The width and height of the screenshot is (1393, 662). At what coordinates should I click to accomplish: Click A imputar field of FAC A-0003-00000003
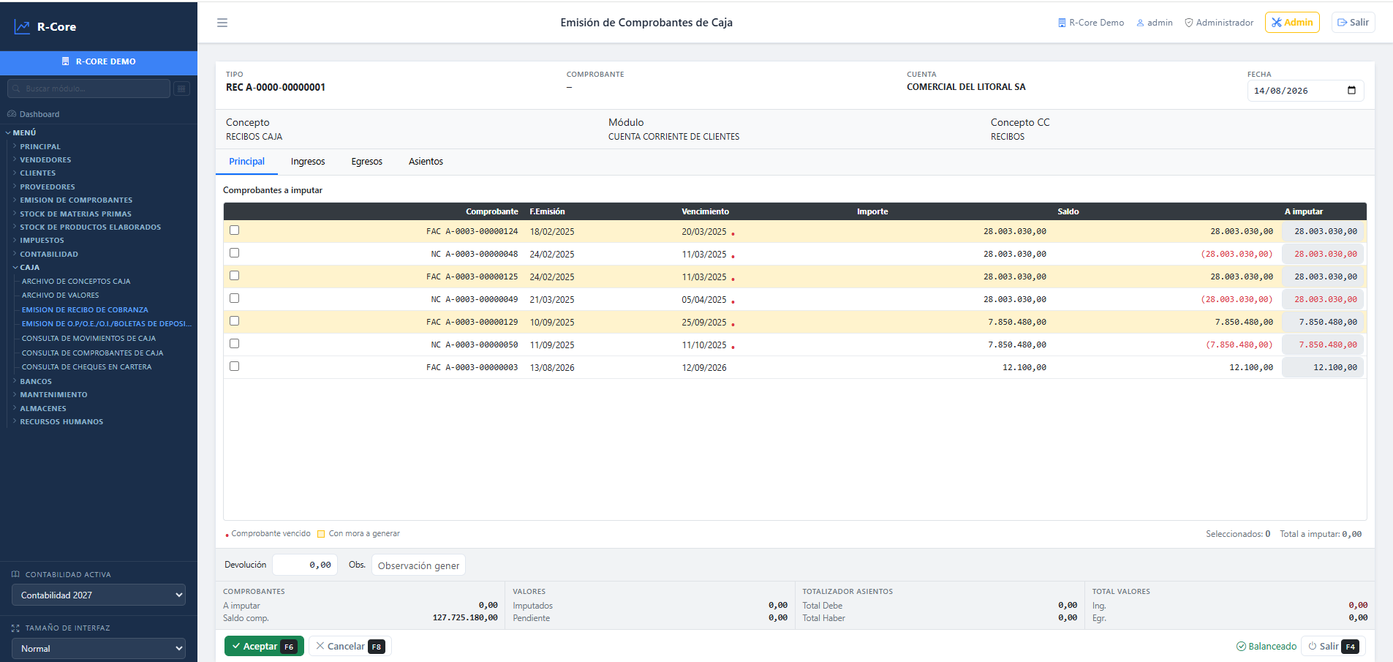pyautogui.click(x=1323, y=367)
